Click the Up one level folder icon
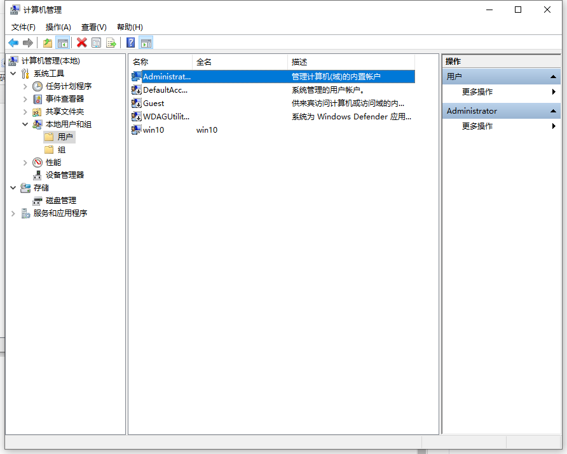Screen dimensions: 567x454 [x=48, y=43]
